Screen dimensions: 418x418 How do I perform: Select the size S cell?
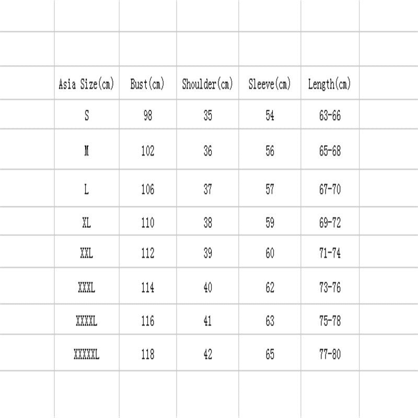(87, 115)
